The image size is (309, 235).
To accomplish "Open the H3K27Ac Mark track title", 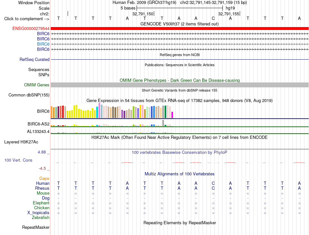I will (180, 138).
